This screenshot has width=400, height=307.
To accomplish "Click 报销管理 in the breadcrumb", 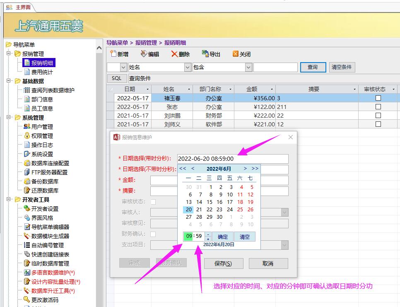I will 146,43.
